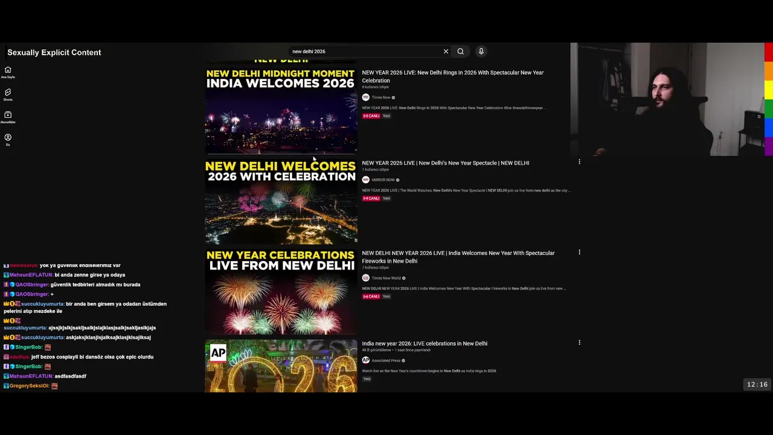Open 'New Delhi Welcomes 2026 With Celebration' thumbnail

coord(281,201)
